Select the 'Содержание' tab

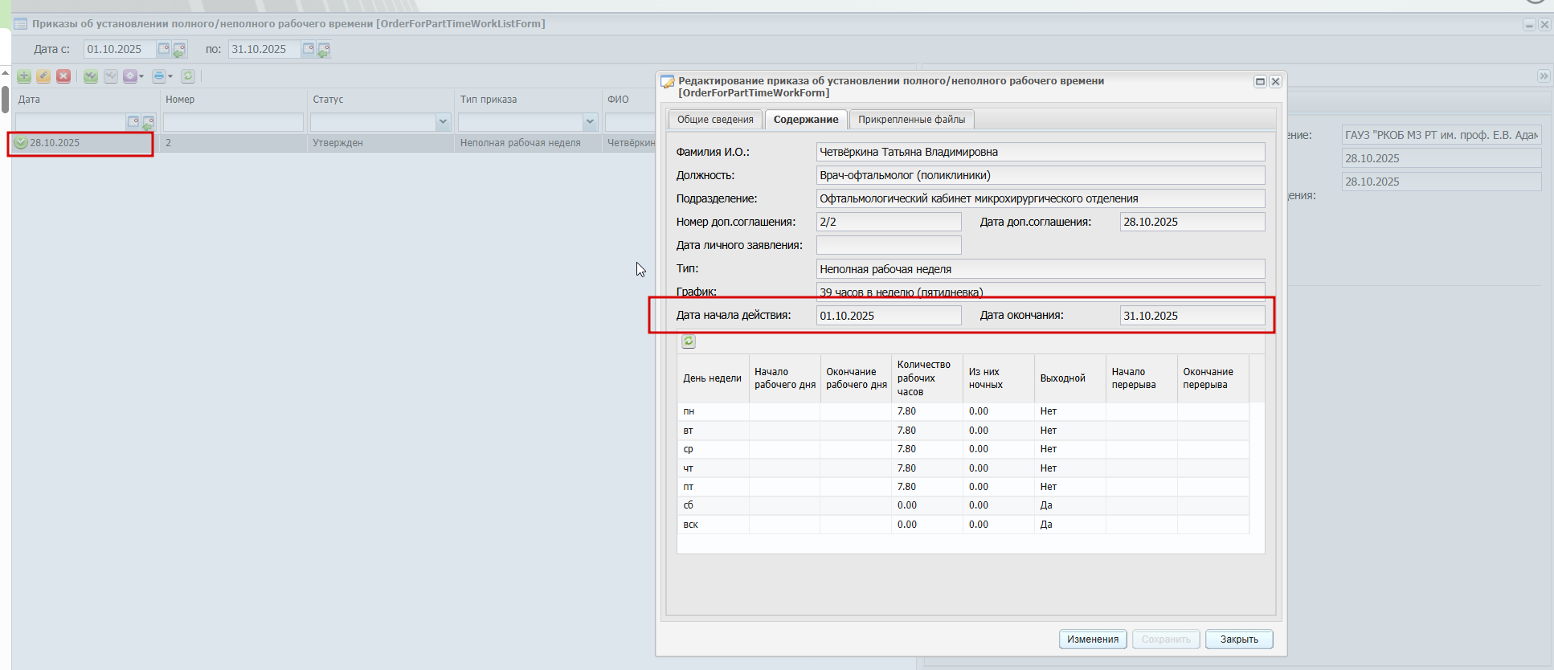coord(806,120)
